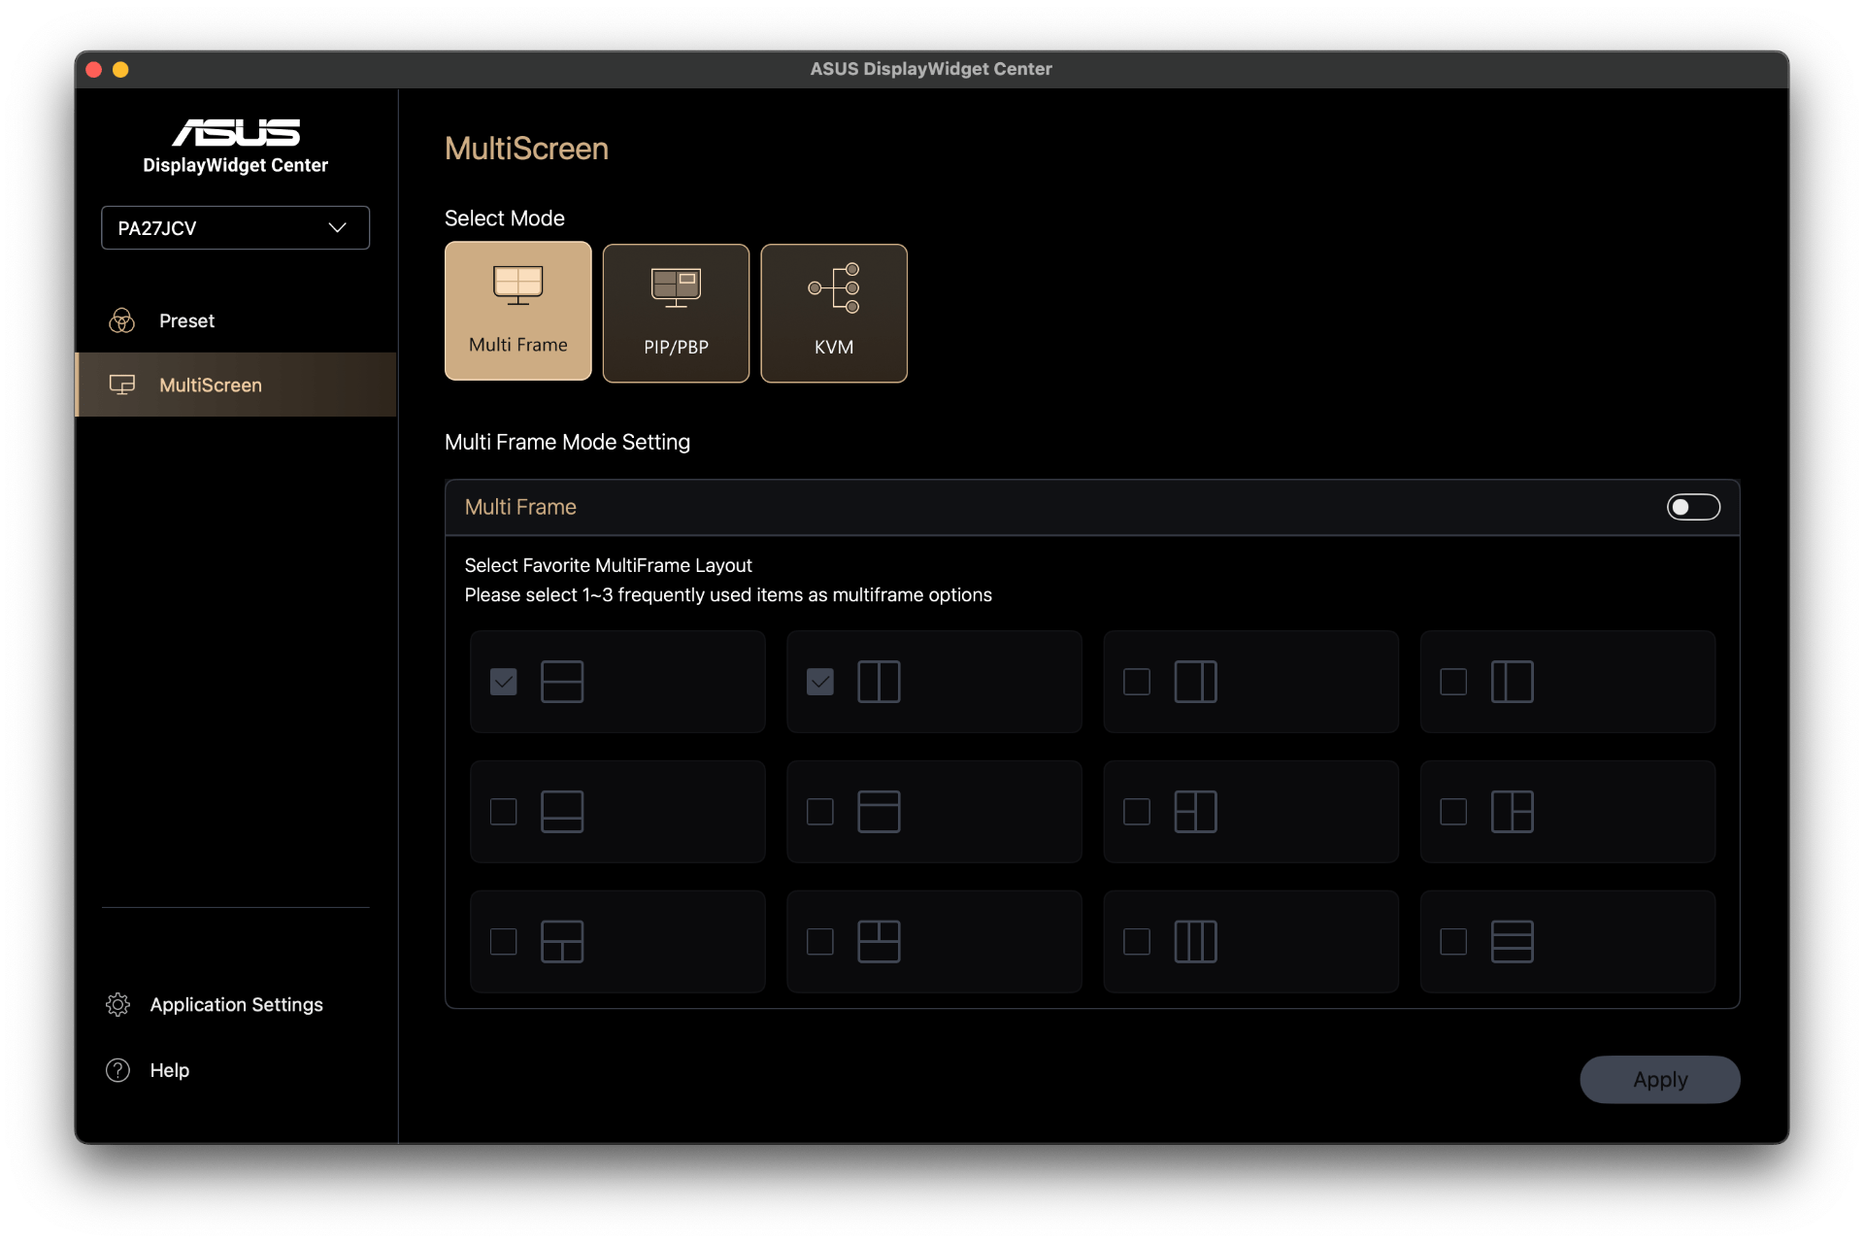Viewport: 1864px width, 1243px height.
Task: Select the PIP/PBP mode tile
Action: [x=676, y=313]
